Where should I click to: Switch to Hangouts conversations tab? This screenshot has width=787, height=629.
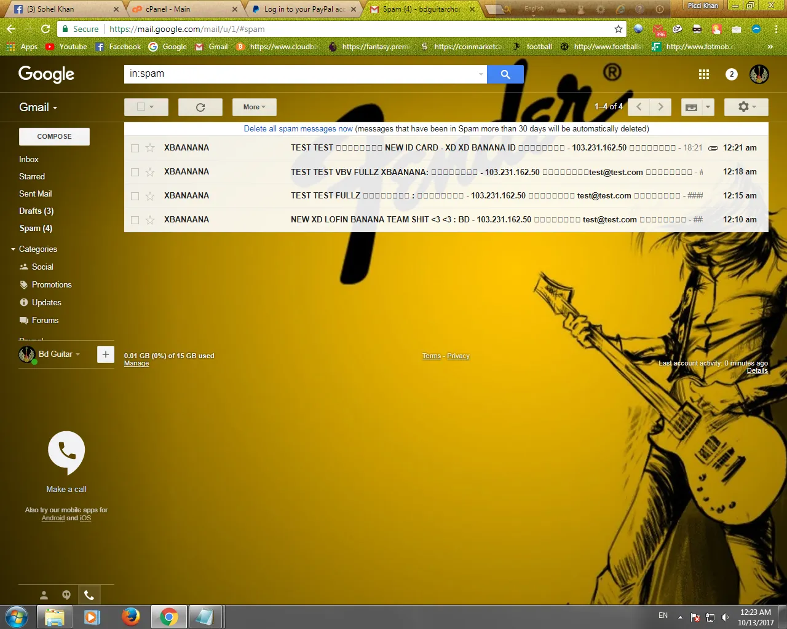[x=66, y=595]
